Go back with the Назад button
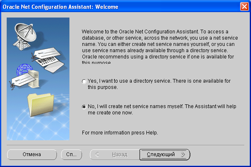Viewport: 251px width, 167px height. (115, 154)
